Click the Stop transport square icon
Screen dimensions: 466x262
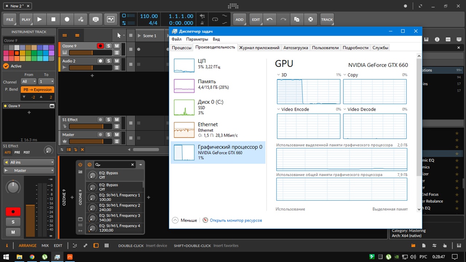[53, 19]
